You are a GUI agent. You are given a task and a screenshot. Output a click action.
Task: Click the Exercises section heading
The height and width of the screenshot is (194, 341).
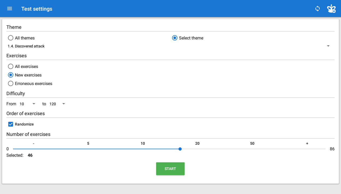(x=17, y=56)
